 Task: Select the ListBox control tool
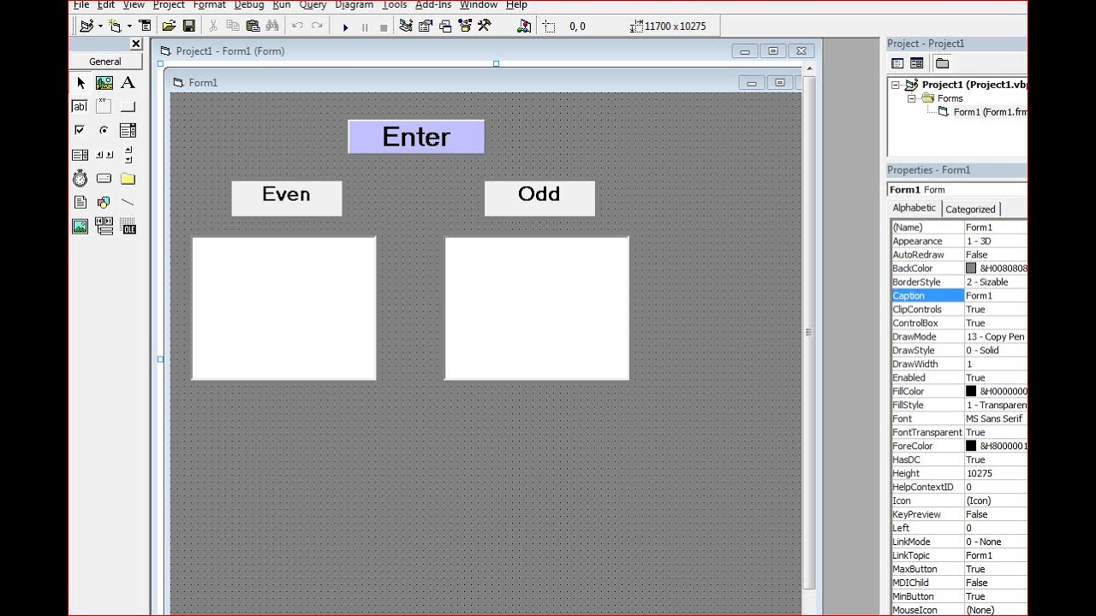click(x=80, y=155)
